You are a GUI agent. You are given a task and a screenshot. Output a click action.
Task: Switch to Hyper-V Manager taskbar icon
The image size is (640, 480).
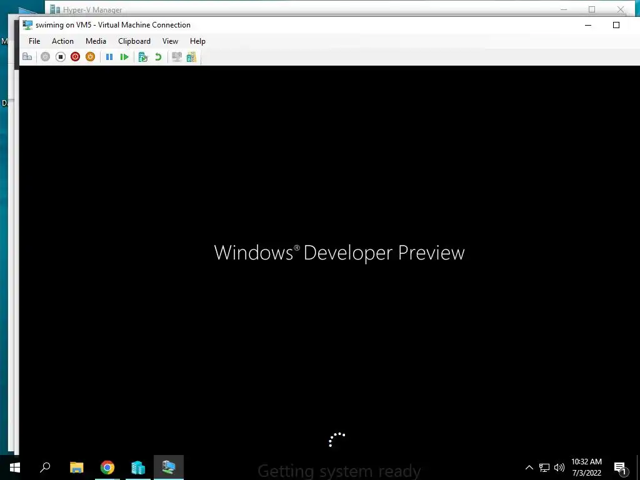point(138,467)
